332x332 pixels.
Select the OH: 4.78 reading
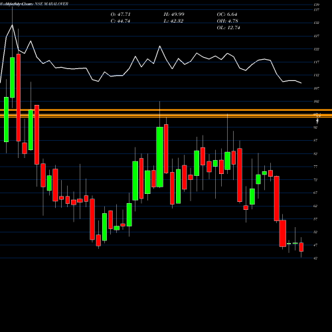[227, 21]
